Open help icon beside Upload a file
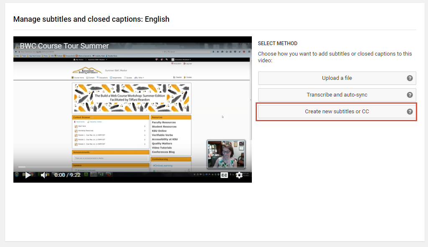 410,78
